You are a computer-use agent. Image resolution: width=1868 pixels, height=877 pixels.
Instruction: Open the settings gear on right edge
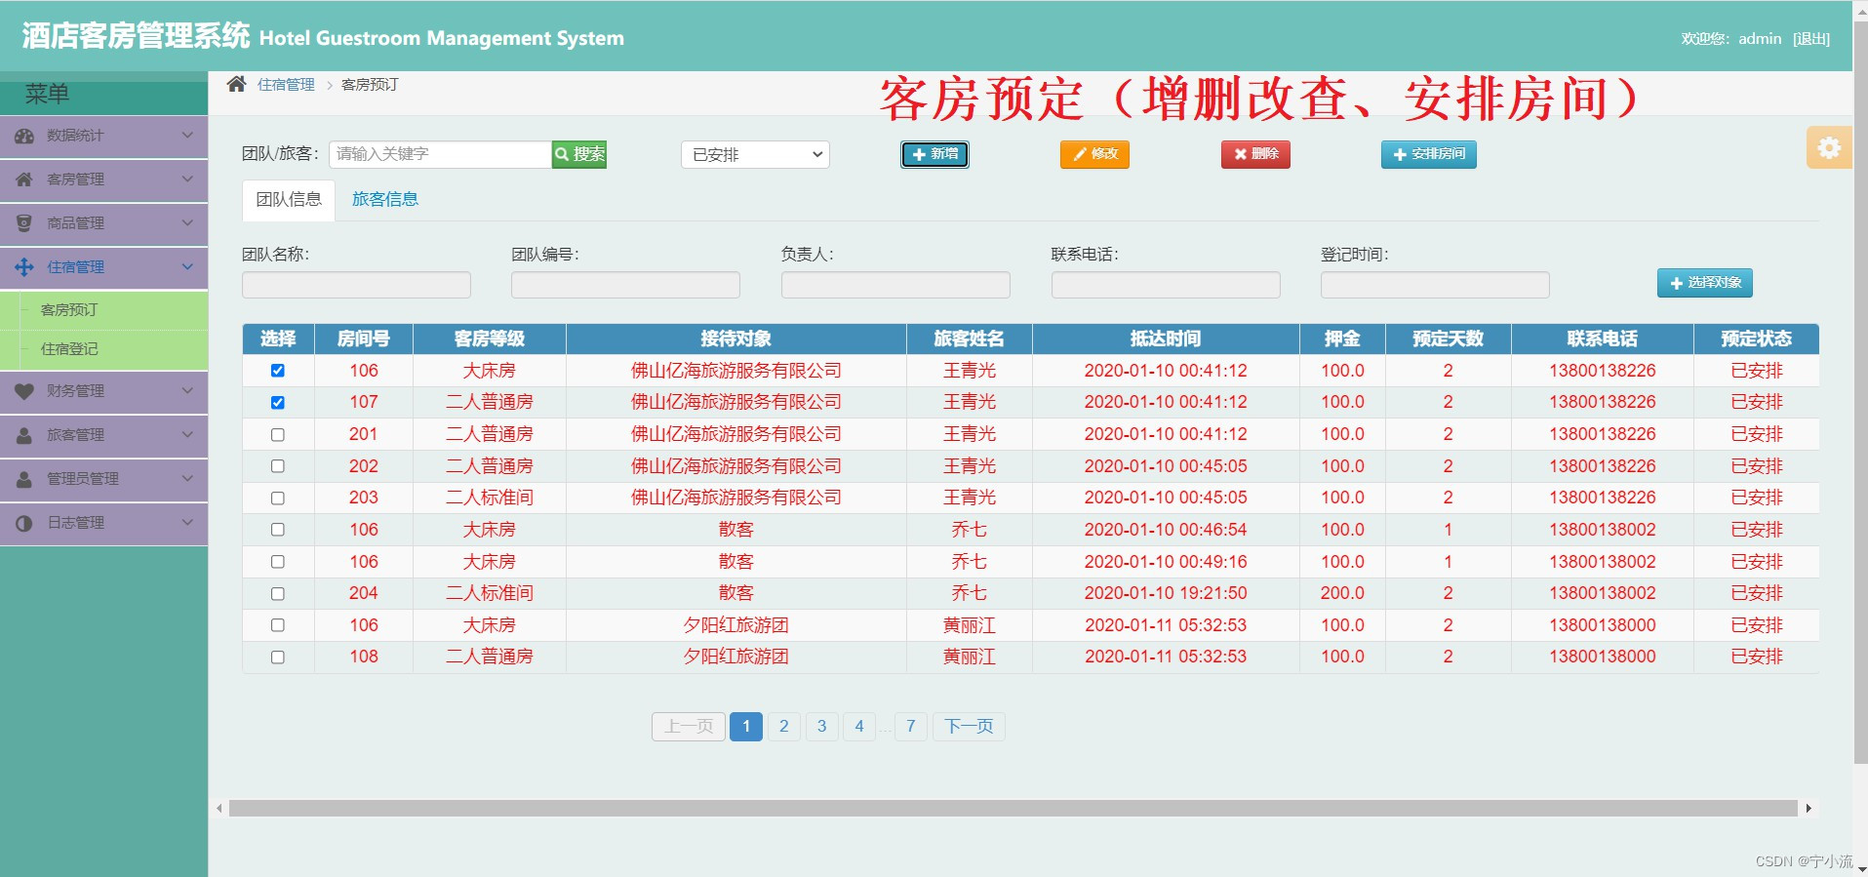1829,147
